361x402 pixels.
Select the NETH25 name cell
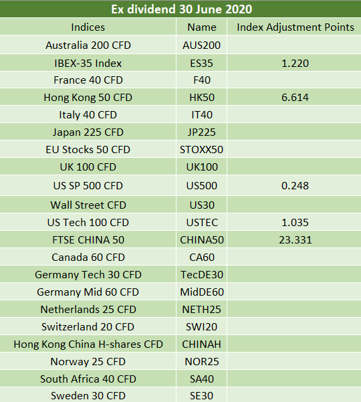(x=202, y=309)
